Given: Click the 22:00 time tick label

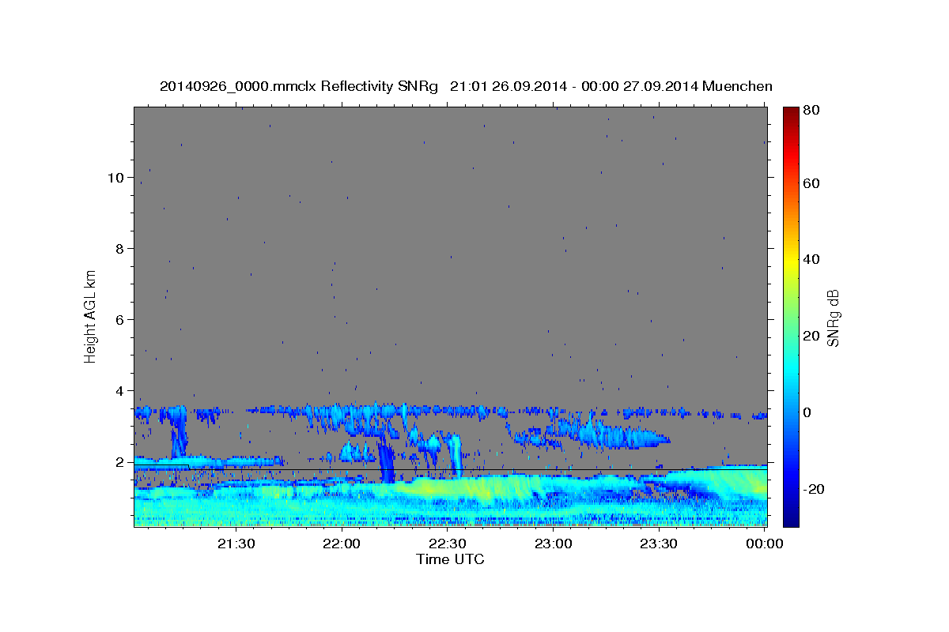Looking at the screenshot, I should point(342,544).
